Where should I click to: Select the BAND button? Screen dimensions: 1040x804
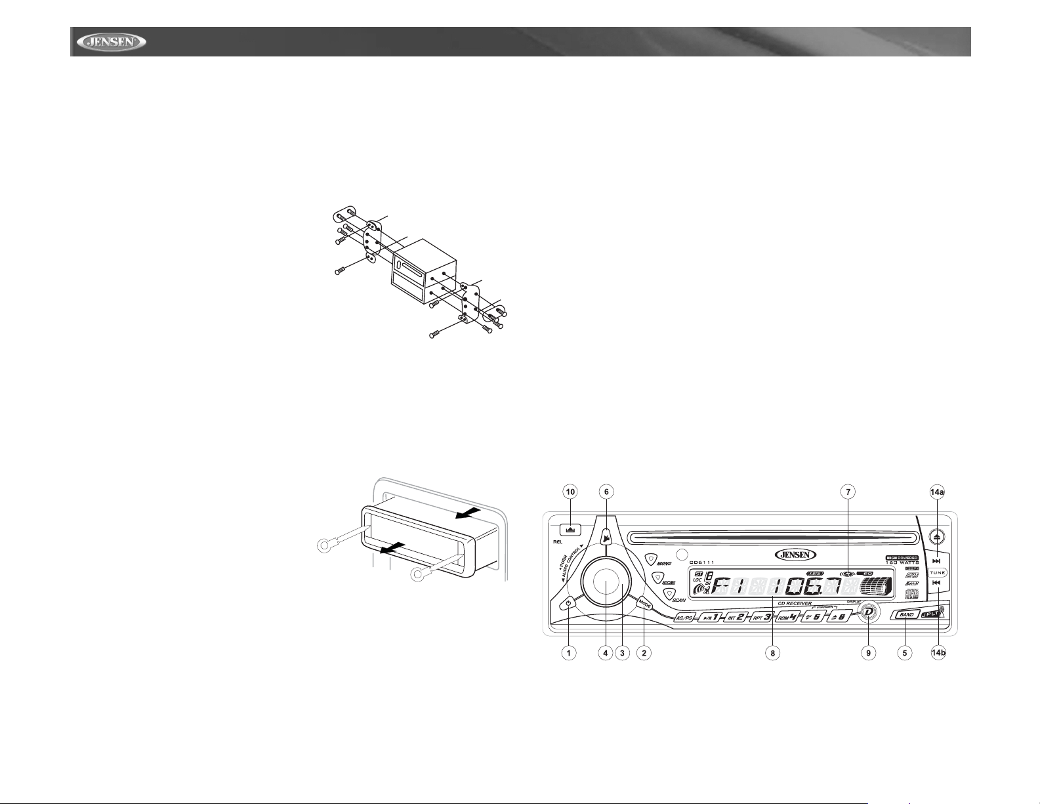(x=906, y=615)
